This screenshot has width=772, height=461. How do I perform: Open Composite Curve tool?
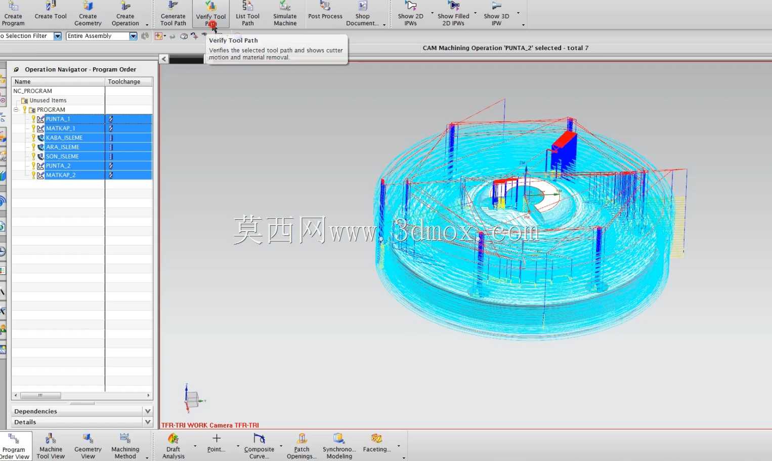point(259,446)
